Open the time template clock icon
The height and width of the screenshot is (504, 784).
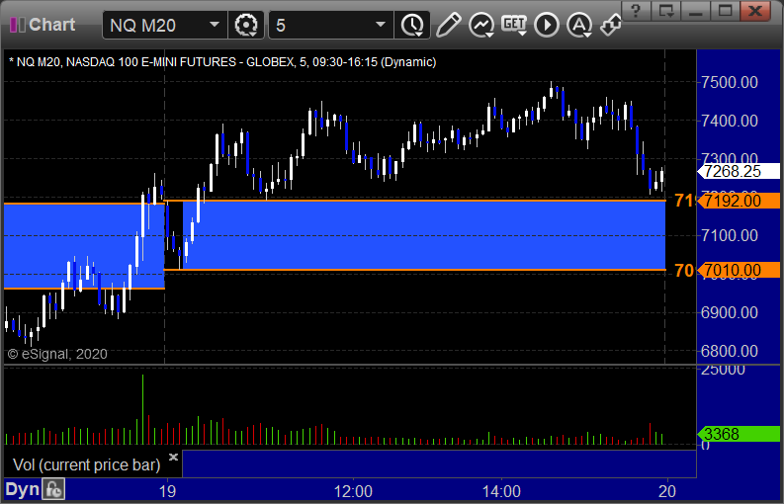click(412, 25)
